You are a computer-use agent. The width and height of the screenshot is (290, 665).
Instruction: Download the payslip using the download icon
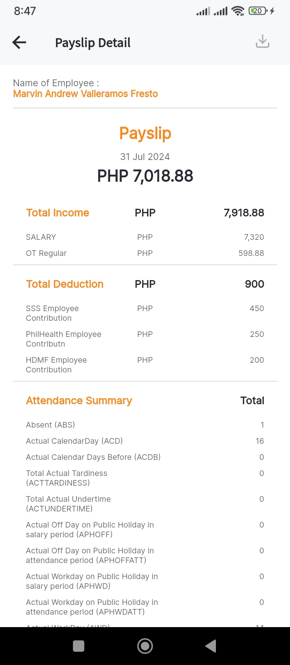click(263, 42)
